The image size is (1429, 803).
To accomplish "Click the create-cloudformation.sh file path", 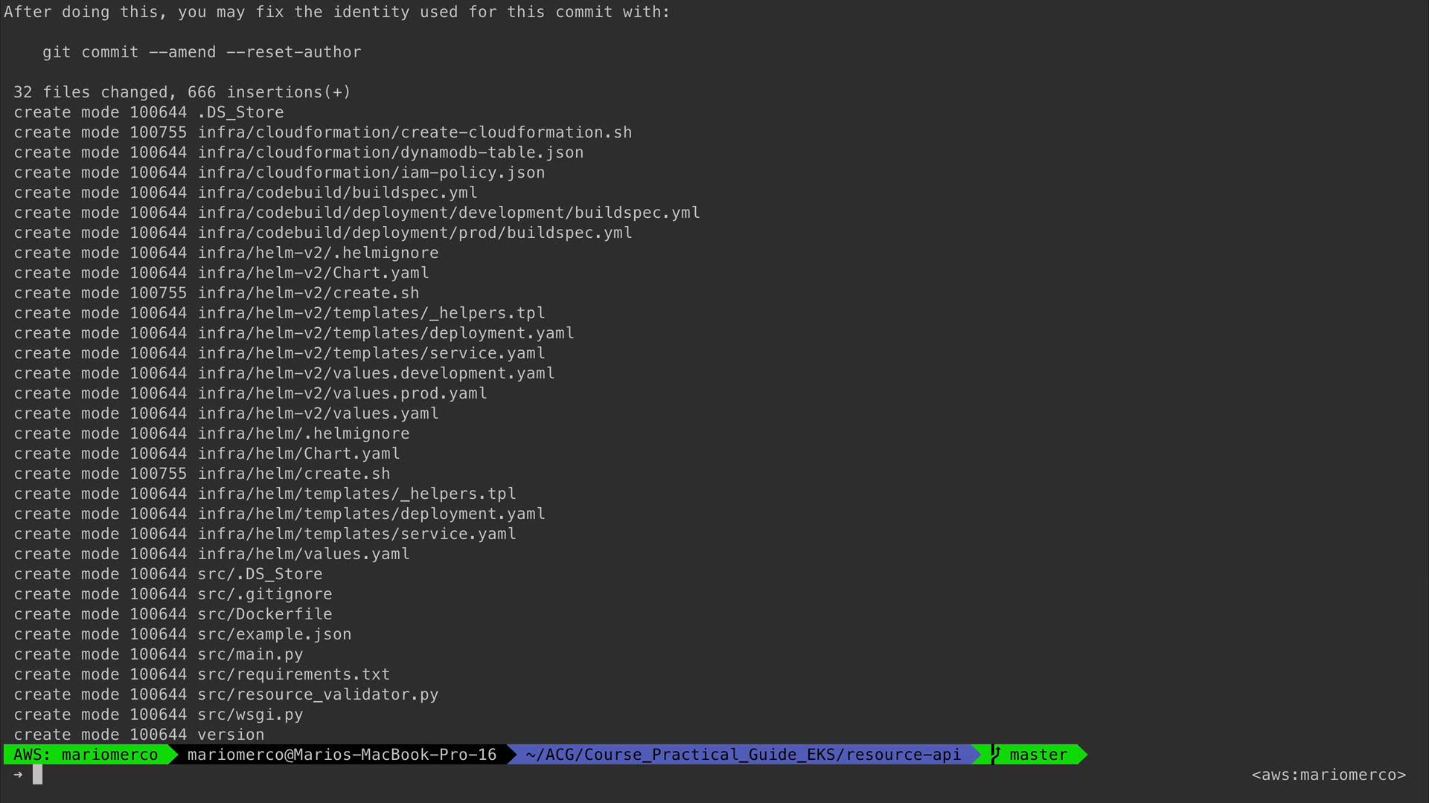I will pos(415,132).
